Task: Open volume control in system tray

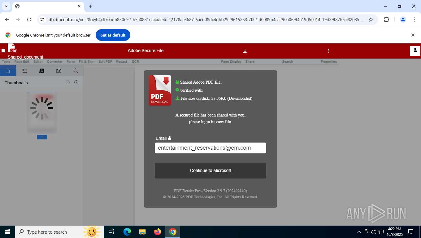Action: (374, 232)
